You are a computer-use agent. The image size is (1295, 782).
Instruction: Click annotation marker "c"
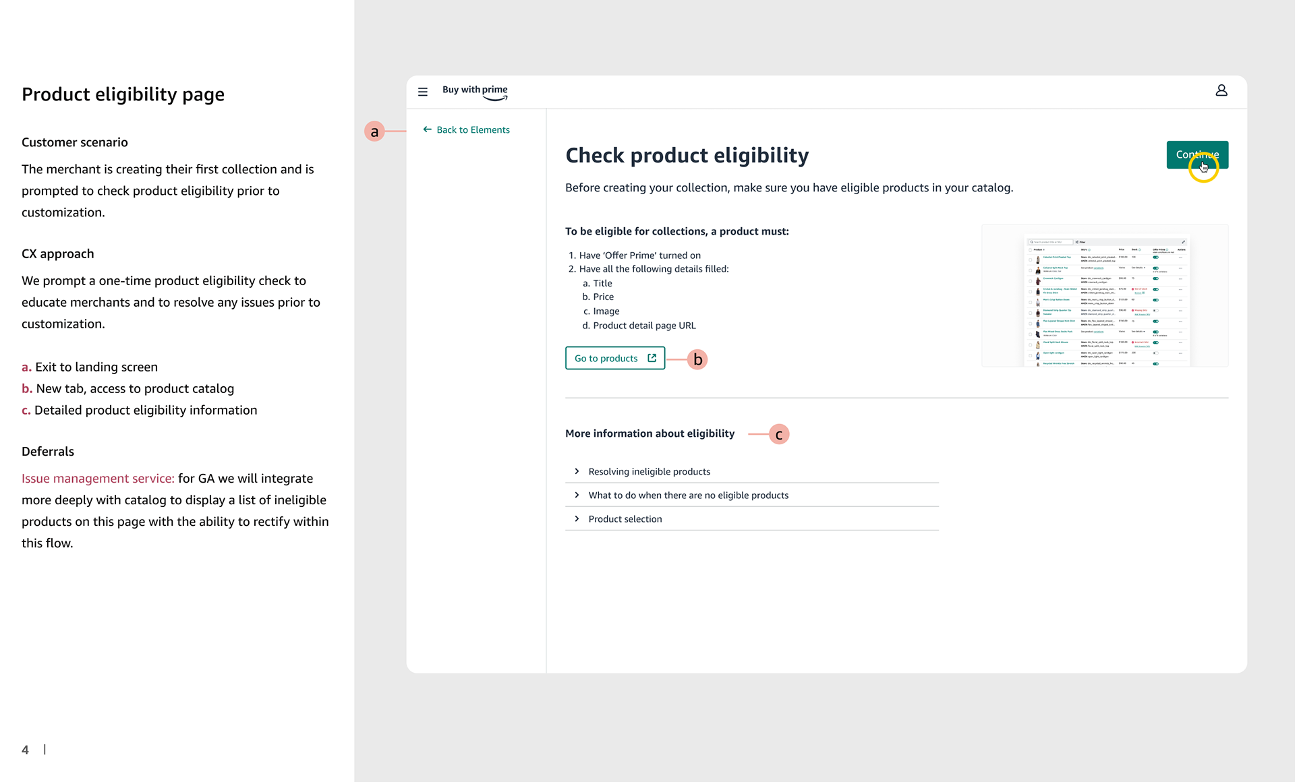point(779,434)
